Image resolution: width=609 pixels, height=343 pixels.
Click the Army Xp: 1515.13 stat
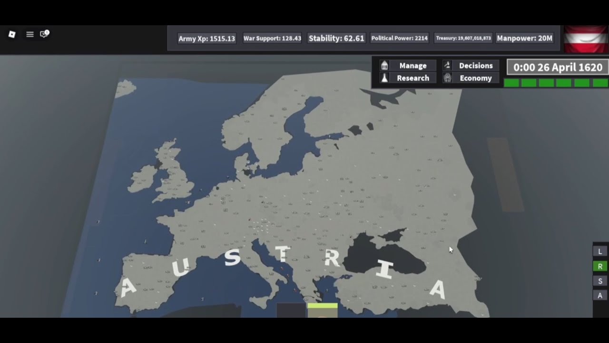206,39
